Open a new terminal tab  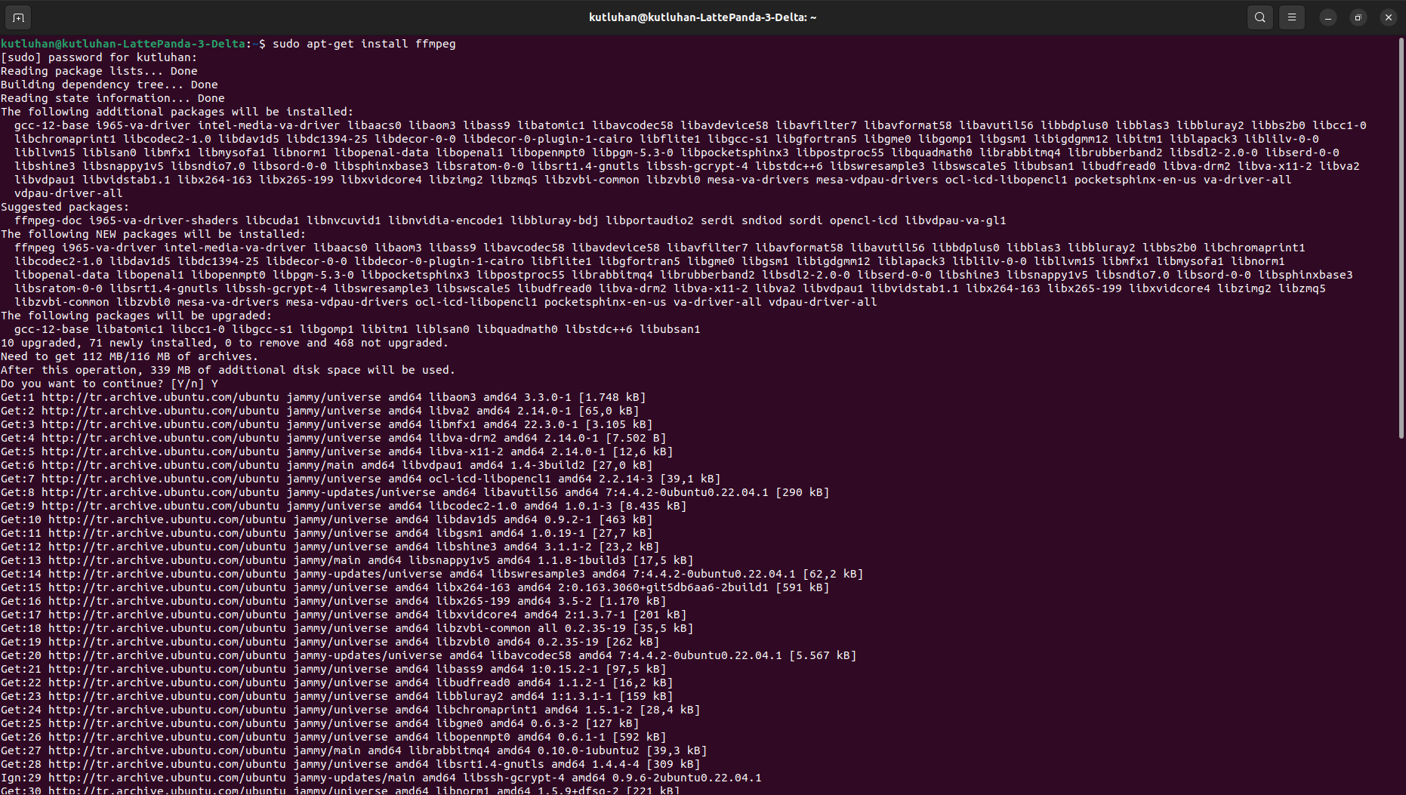(x=18, y=17)
